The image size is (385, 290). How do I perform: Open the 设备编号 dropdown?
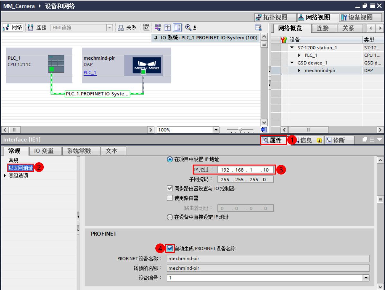coord(365,278)
